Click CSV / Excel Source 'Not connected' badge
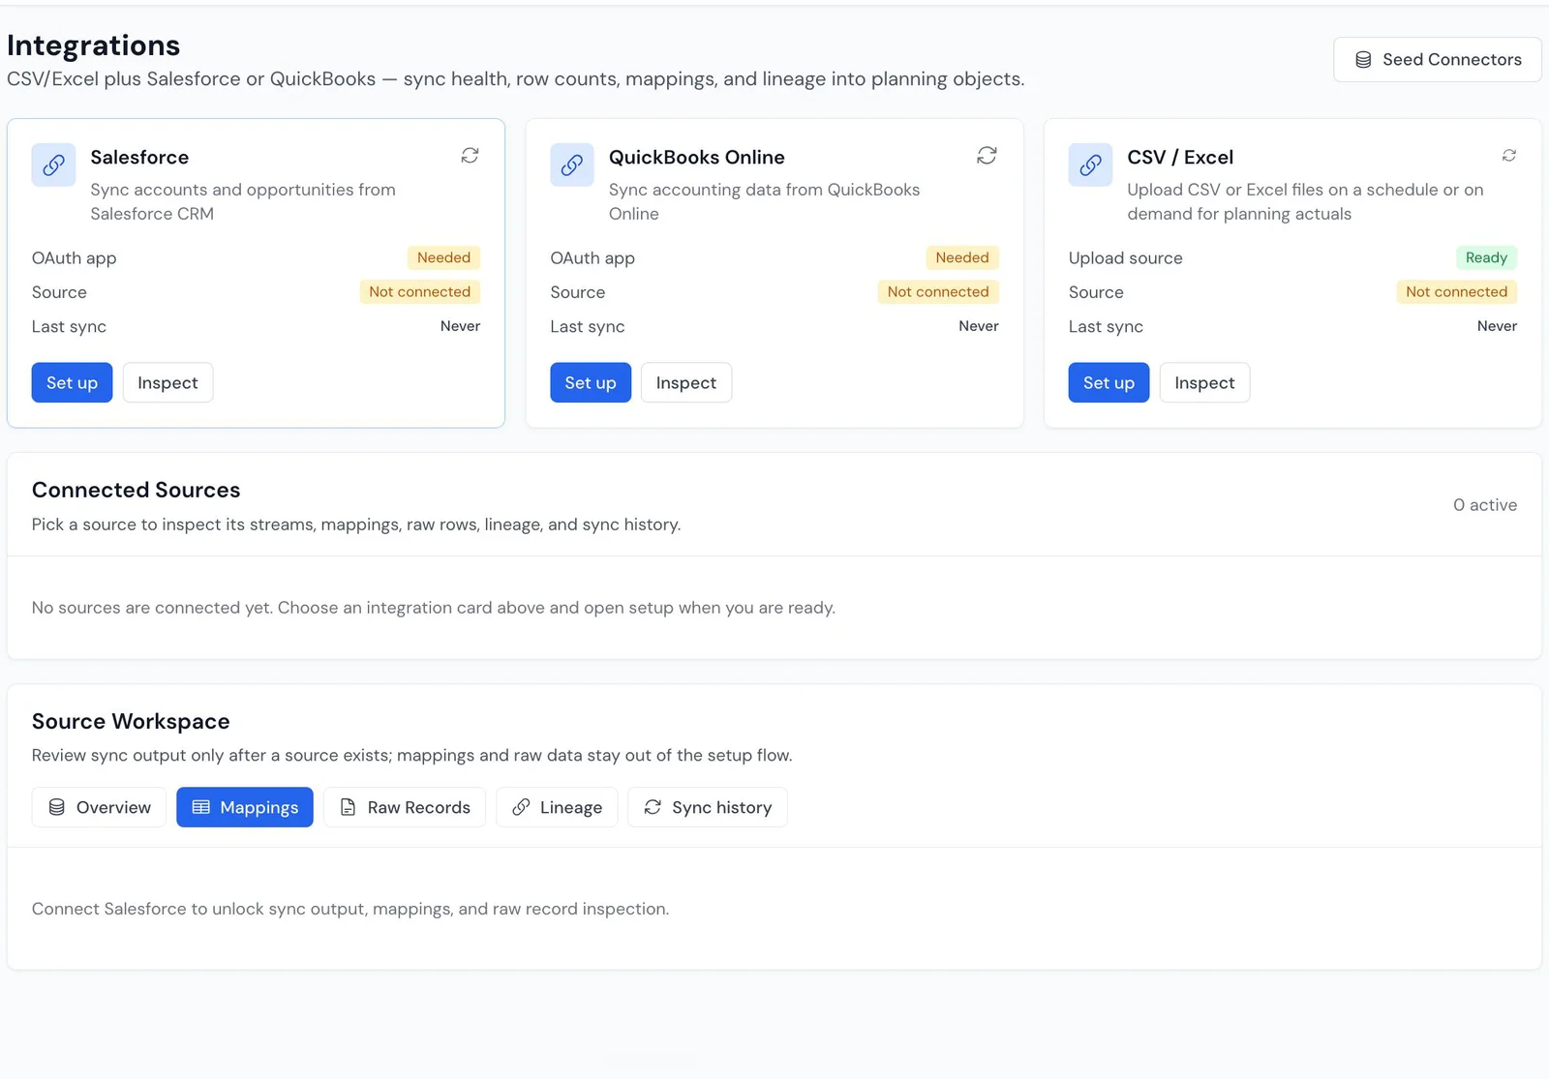Screen dimensions: 1549x1079 (1457, 291)
